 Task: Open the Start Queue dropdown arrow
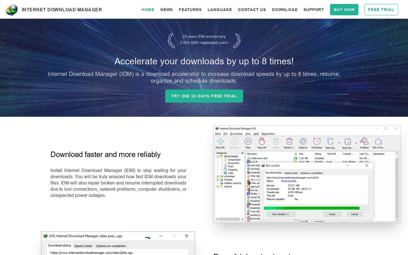point(339,143)
